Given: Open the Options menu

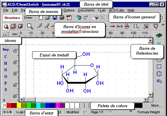Looking at the screenshot, I should (x=69, y=10).
